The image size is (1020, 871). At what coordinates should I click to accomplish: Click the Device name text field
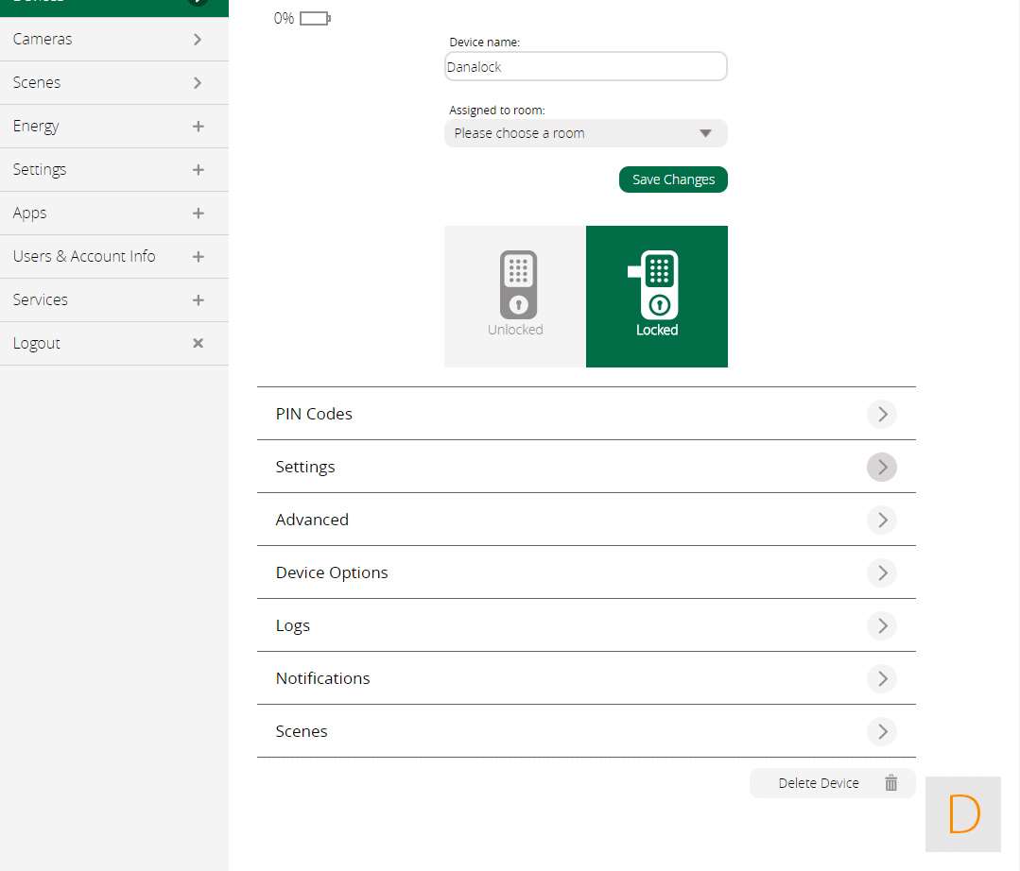585,67
